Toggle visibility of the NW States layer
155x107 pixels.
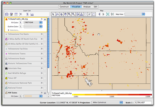[x=45, y=93]
